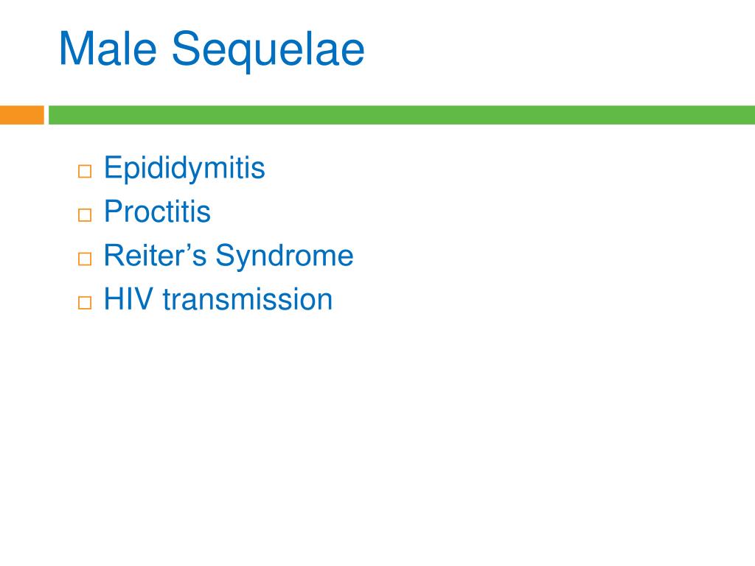Select the "Reiter's Syndrome" bullet line
The height and width of the screenshot is (566, 755).
[x=229, y=256]
